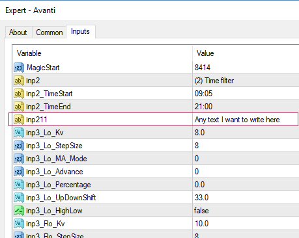Select the inp3_Lo_HighLow variable name
Screen dimensions: 299x238
54,211
